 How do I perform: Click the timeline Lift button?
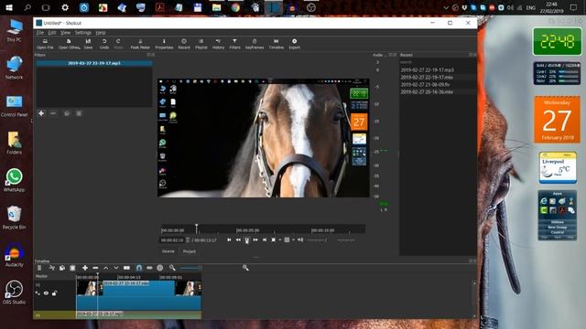[106, 268]
